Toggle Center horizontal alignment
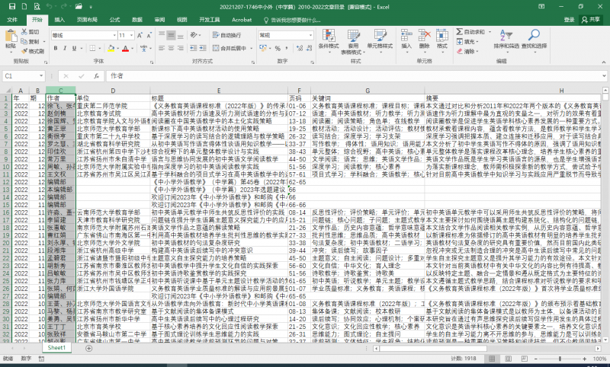 [171, 48]
